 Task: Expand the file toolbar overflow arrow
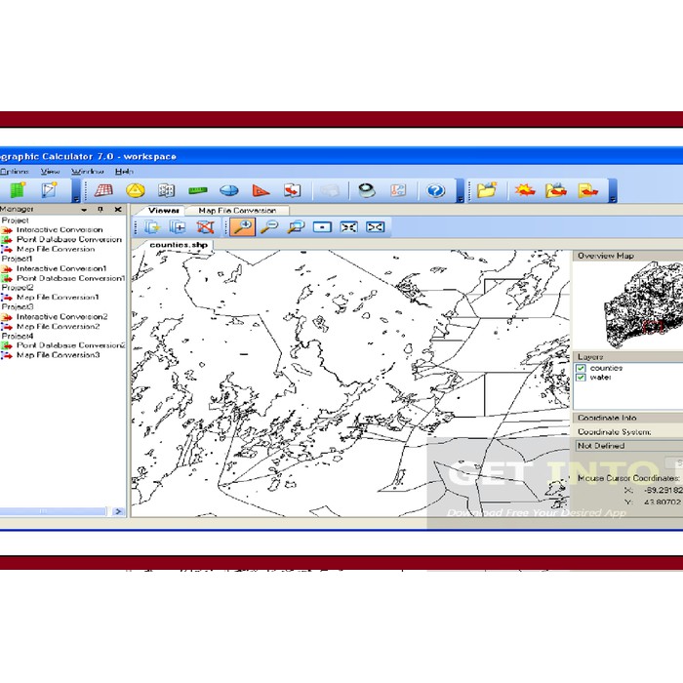click(x=613, y=199)
